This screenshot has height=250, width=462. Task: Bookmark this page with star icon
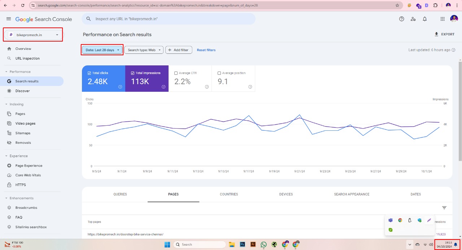(x=397, y=5)
